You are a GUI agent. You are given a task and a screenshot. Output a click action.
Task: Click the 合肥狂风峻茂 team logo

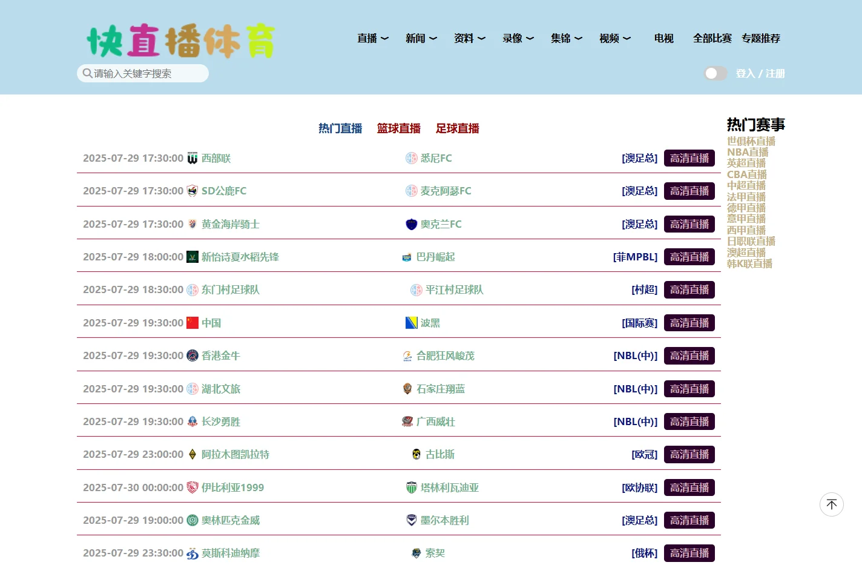point(407,355)
